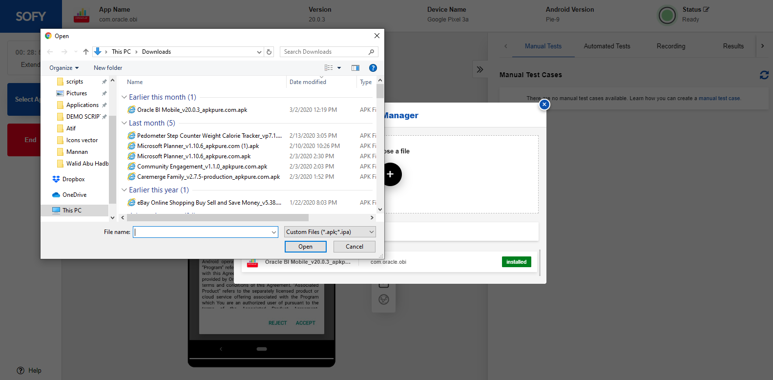Collapse the right panel with double arrows
This screenshot has width=773, height=380.
tap(480, 69)
